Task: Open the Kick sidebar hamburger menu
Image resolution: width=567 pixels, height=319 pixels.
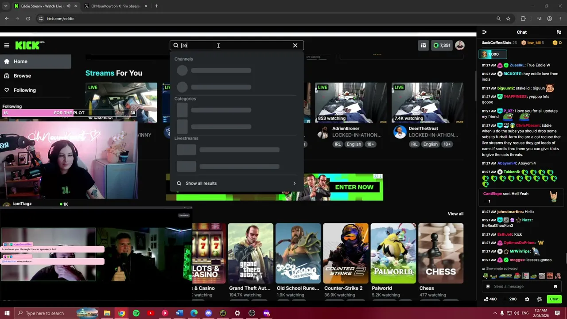Action: tap(7, 45)
